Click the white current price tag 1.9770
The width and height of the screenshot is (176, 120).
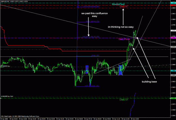(173, 30)
